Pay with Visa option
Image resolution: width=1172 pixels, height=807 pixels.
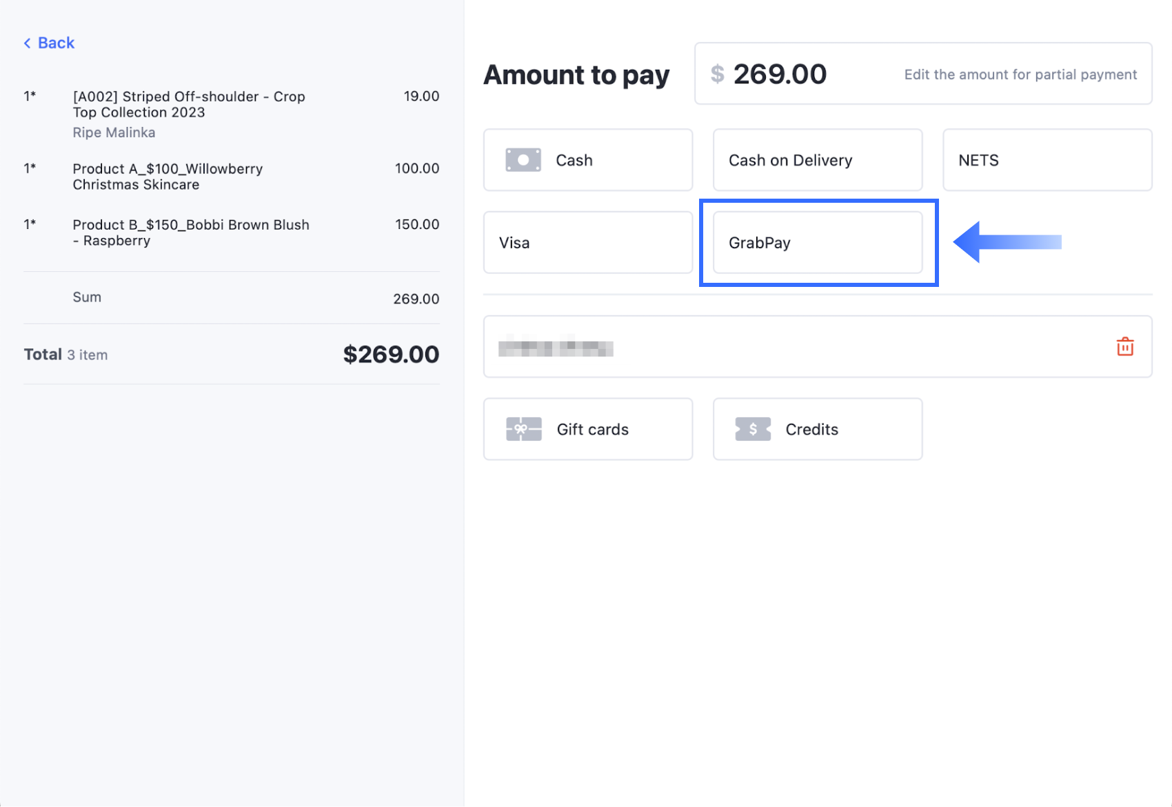click(587, 243)
